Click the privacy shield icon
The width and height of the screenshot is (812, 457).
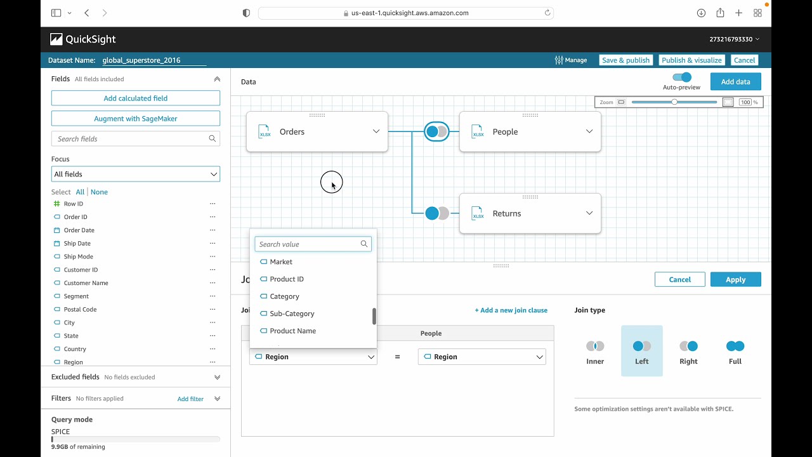coord(247,13)
